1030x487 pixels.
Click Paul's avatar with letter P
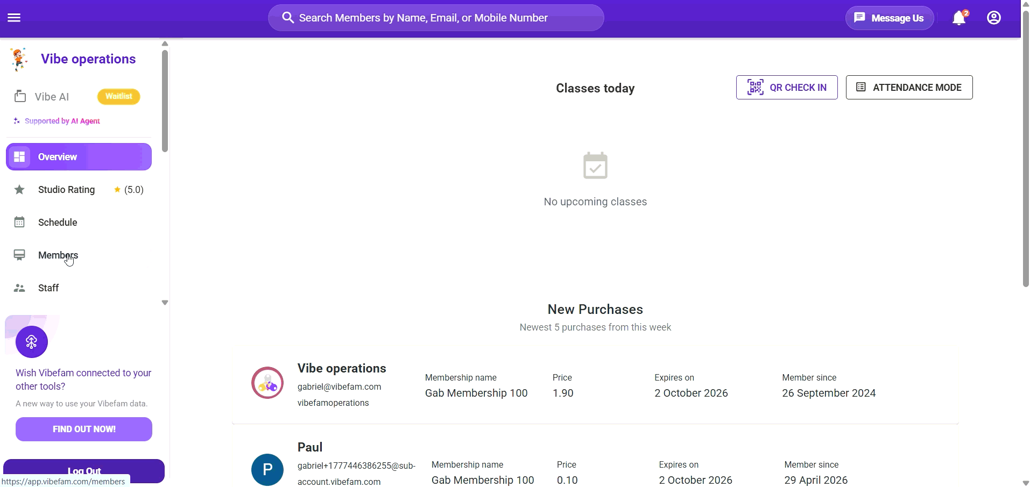267,470
